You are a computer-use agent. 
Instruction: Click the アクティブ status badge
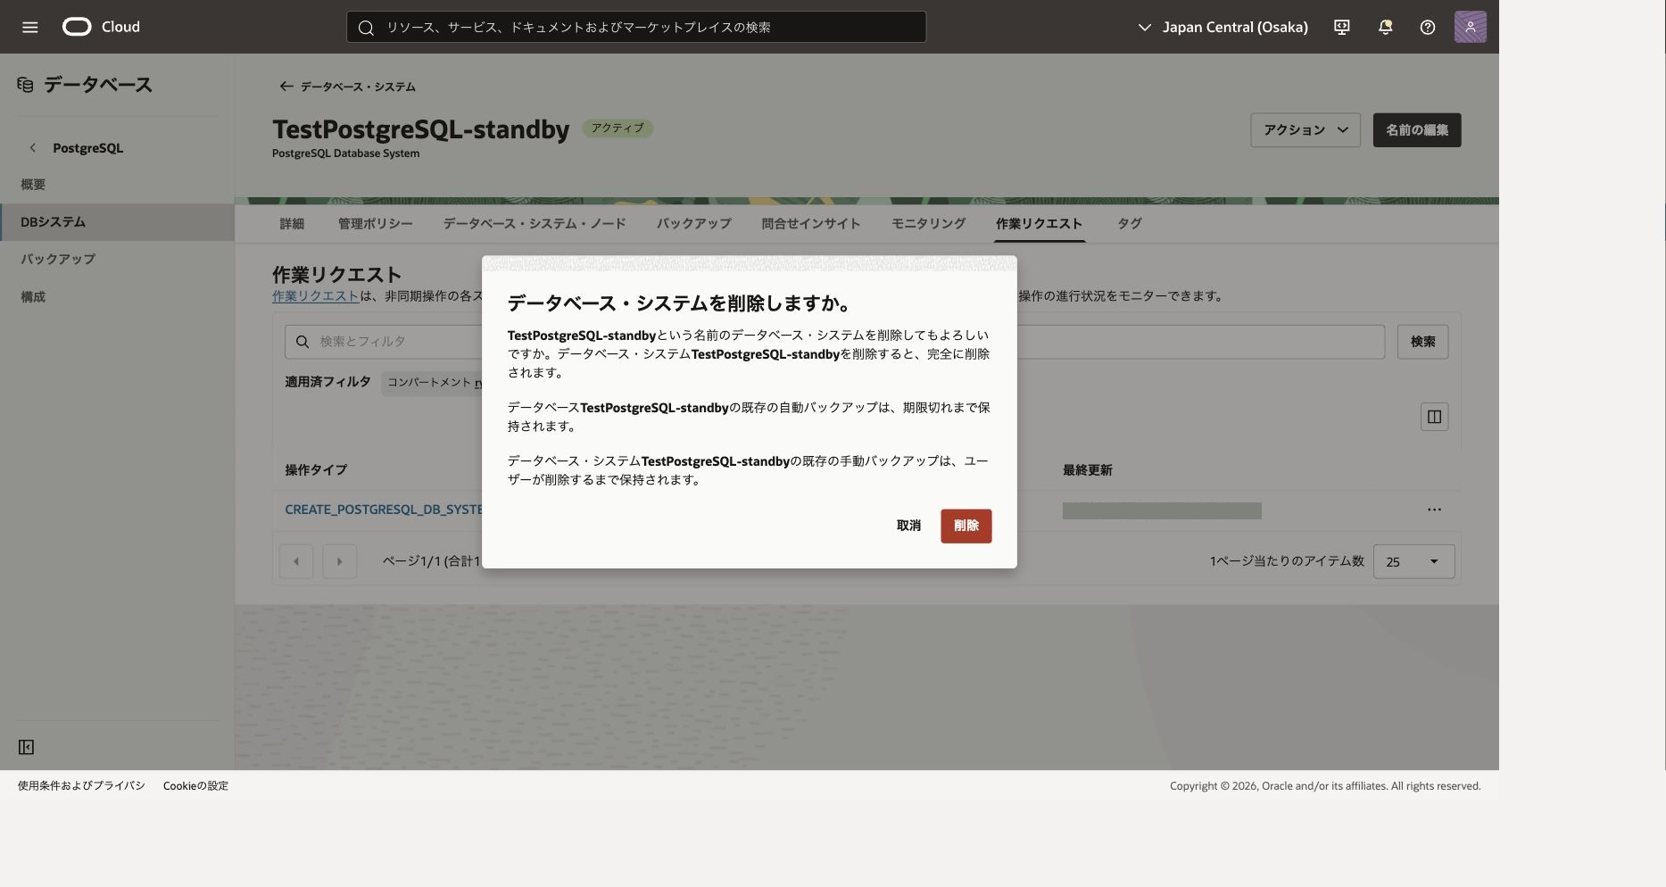617,128
